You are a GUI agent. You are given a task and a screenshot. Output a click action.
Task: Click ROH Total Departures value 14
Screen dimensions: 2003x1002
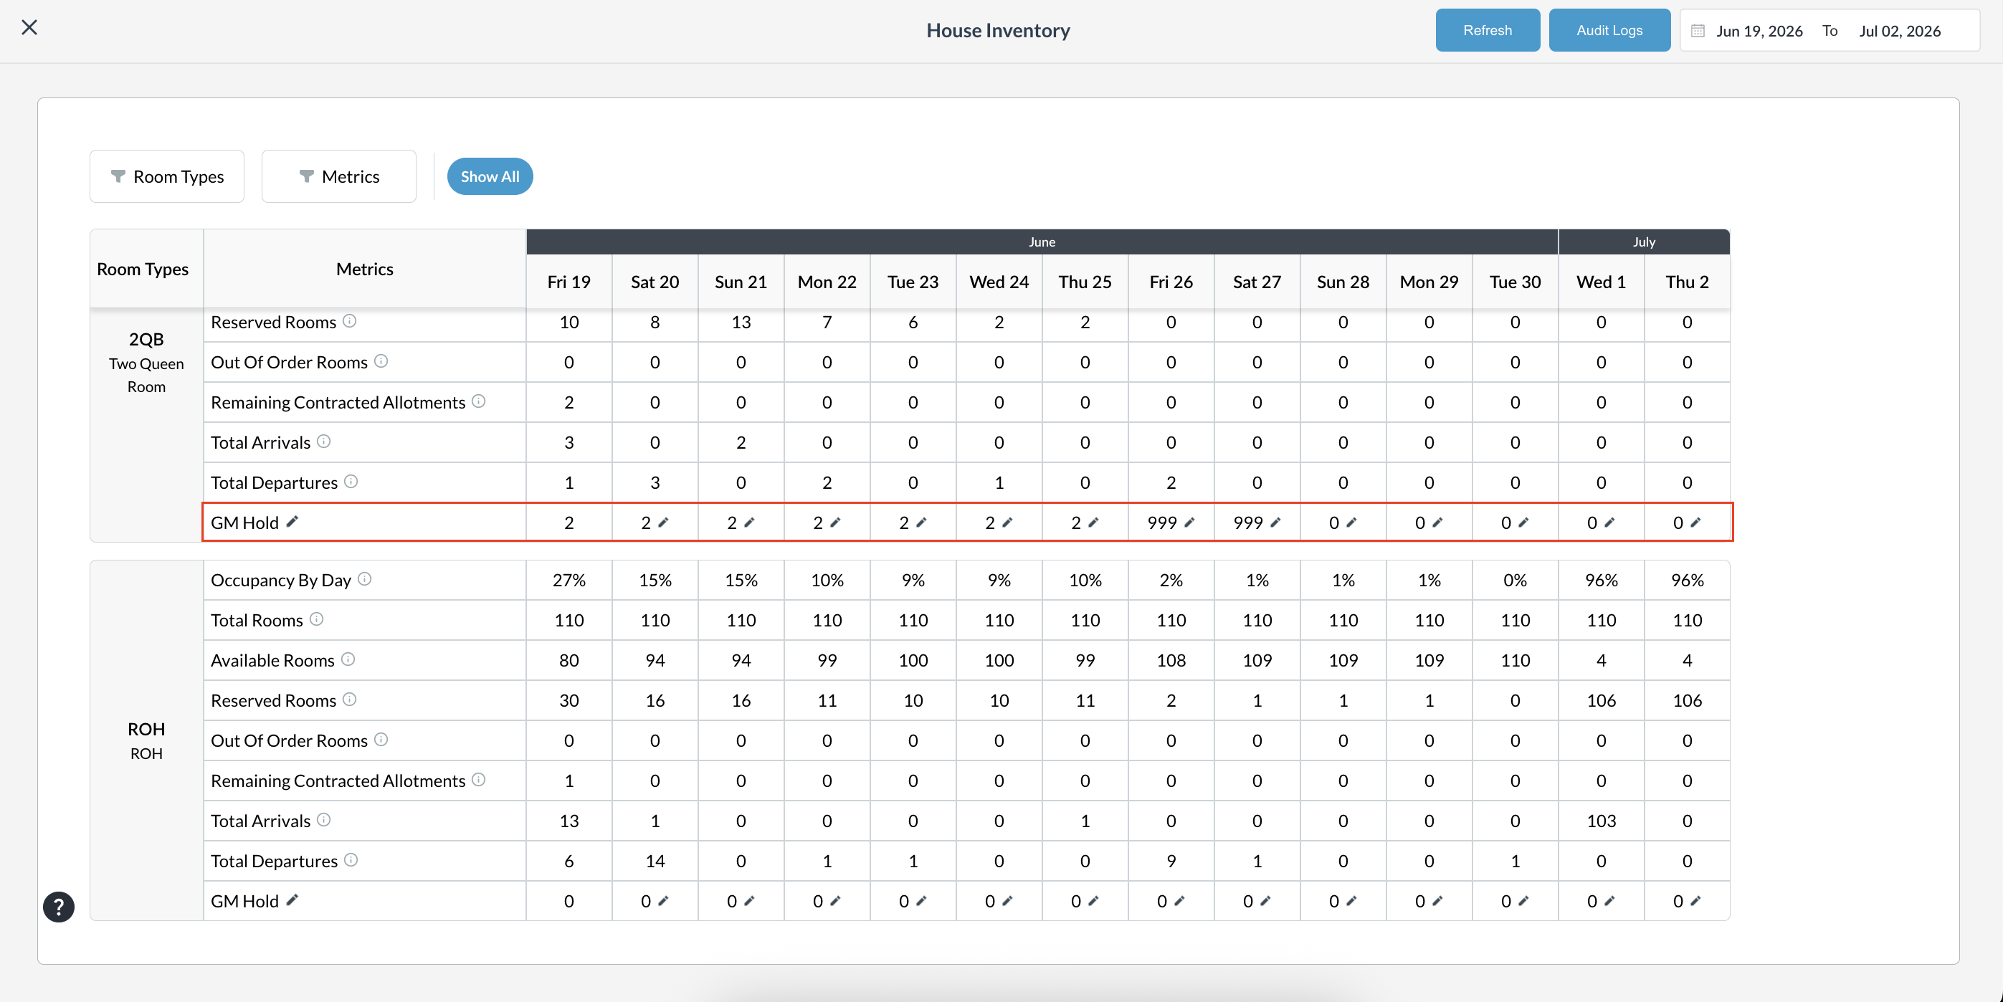[x=655, y=862]
